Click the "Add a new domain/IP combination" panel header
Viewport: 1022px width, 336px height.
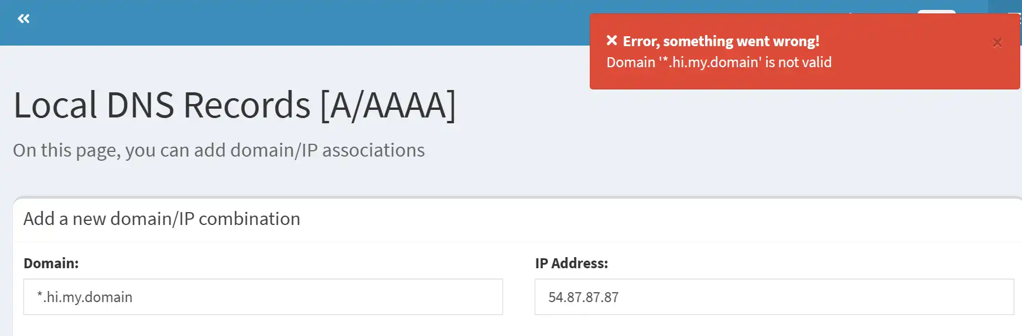coord(162,219)
